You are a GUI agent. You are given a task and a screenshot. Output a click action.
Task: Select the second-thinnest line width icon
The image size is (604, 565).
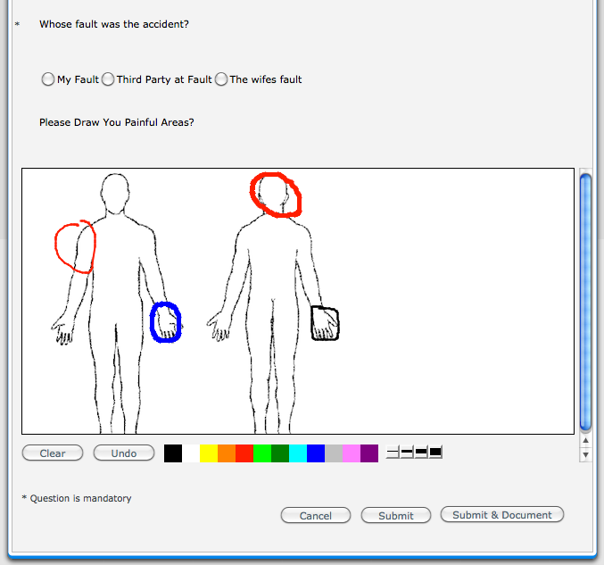click(x=407, y=452)
